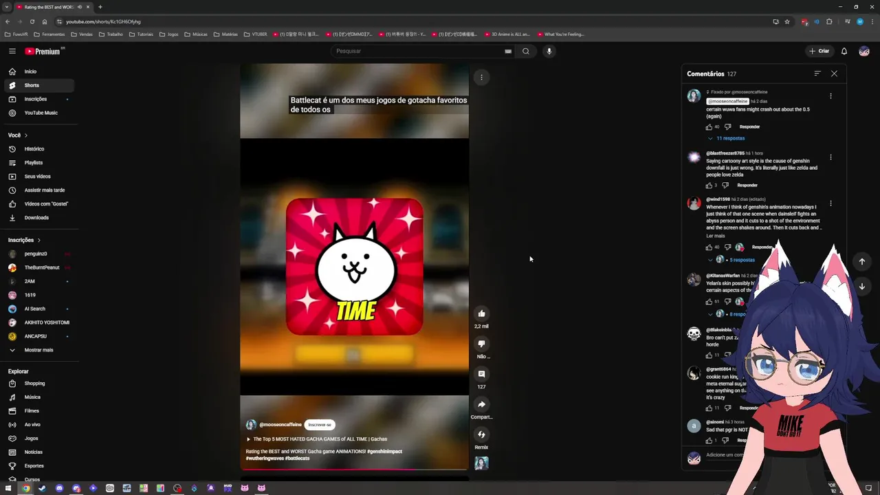Image resolution: width=880 pixels, height=495 pixels.
Task: Dislike the Short with the thumbs-down
Action: (481, 344)
